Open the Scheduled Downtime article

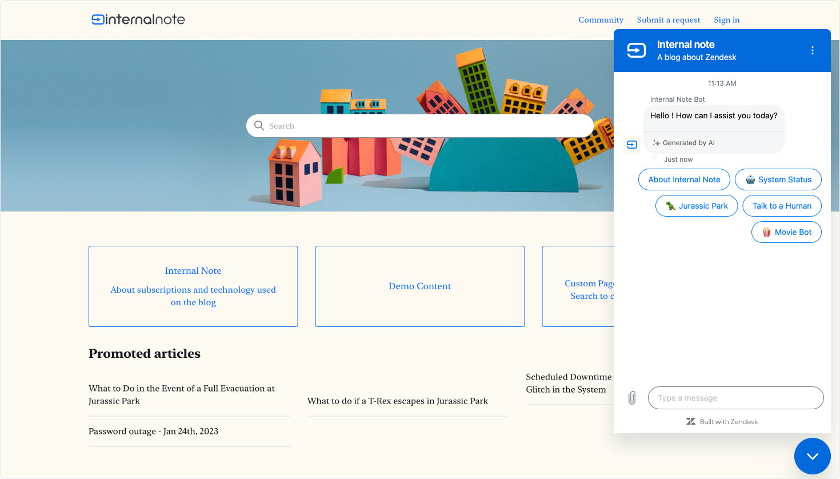click(x=569, y=384)
